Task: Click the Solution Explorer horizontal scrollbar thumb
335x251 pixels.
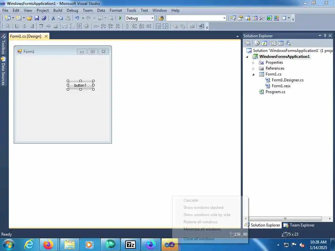Action: coord(285,219)
